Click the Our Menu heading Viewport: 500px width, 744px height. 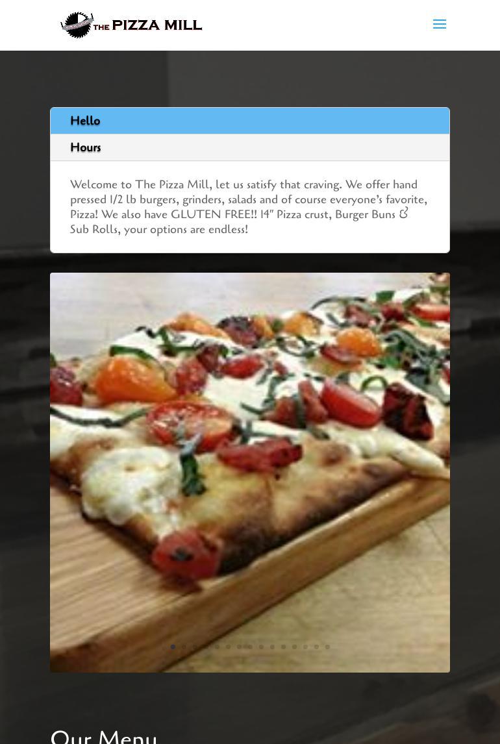click(x=103, y=736)
